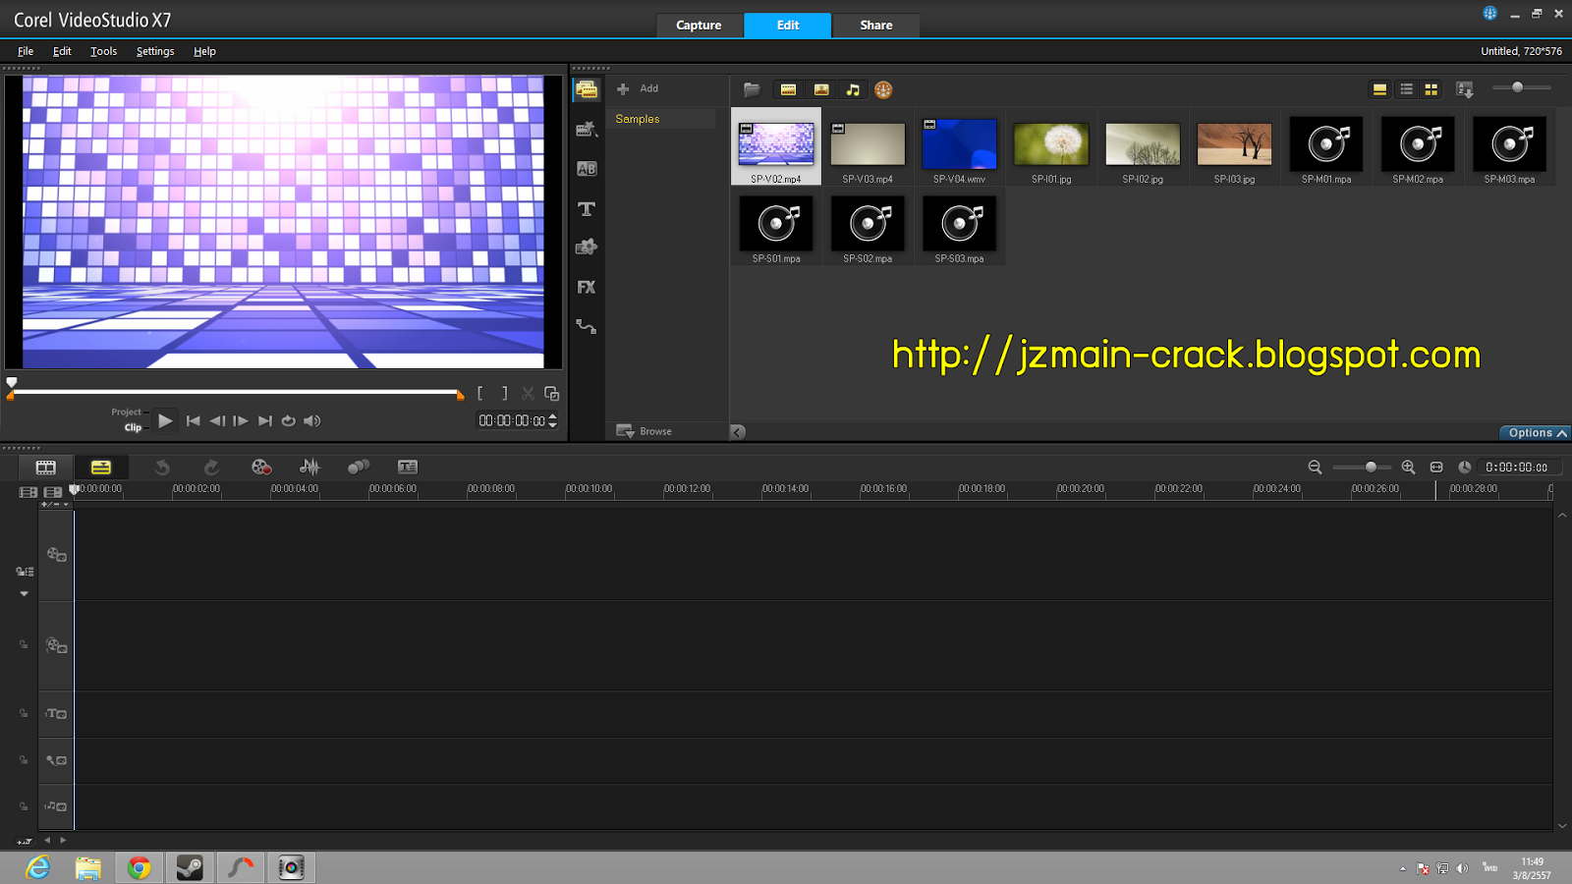Toggle showing videos in library

coord(788,89)
